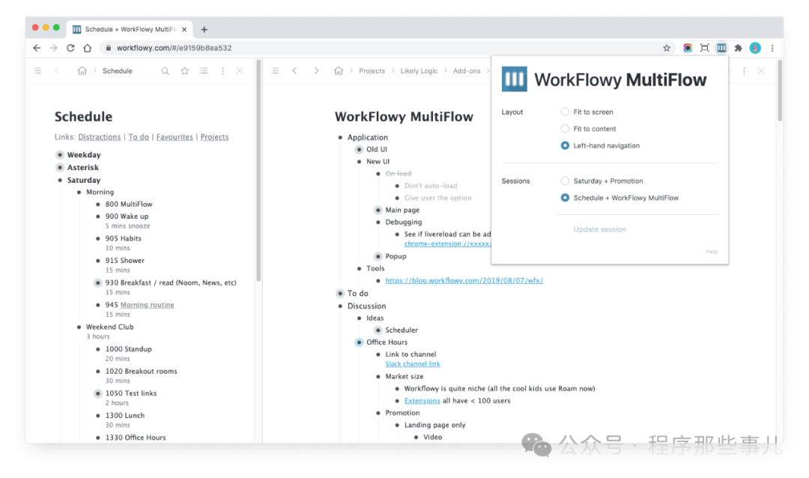Click the WorkFlowy MultiFlow extension icon in toolbar
The height and width of the screenshot is (478, 809).
click(x=721, y=47)
